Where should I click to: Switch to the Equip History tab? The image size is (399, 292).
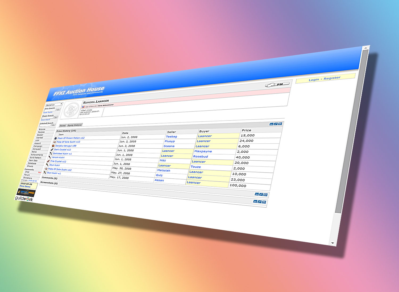[75, 125]
